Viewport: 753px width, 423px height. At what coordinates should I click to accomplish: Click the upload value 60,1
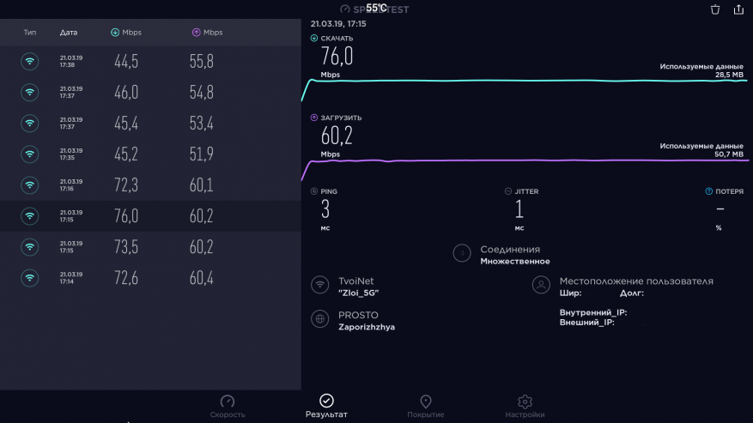(201, 184)
